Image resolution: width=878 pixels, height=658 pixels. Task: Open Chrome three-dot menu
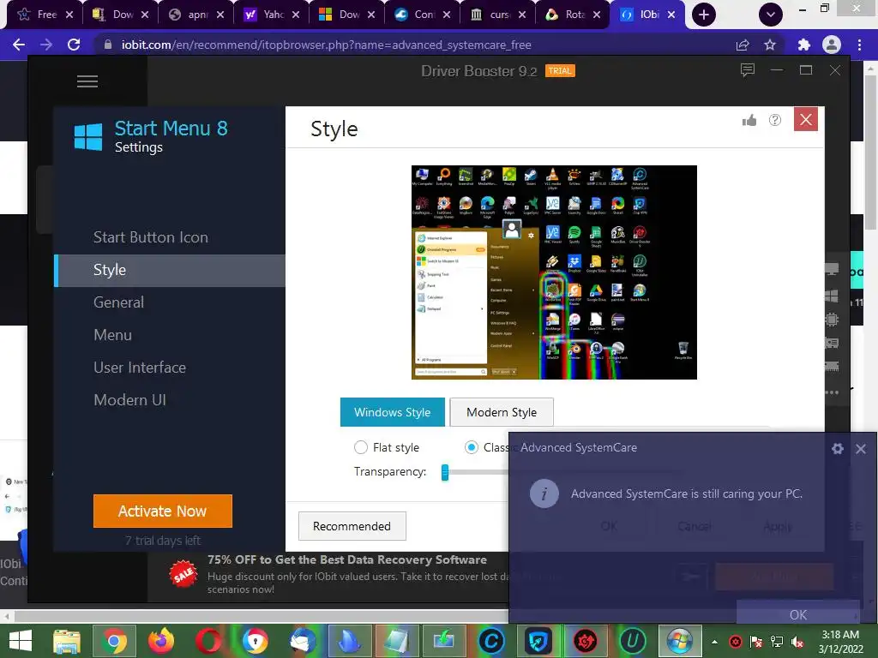click(x=859, y=45)
